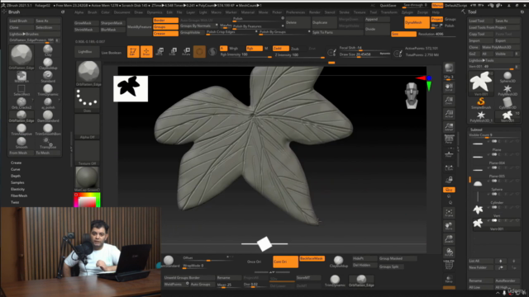Select the Smooth brush
This screenshot has height=297, width=529.
pyautogui.click(x=21, y=143)
